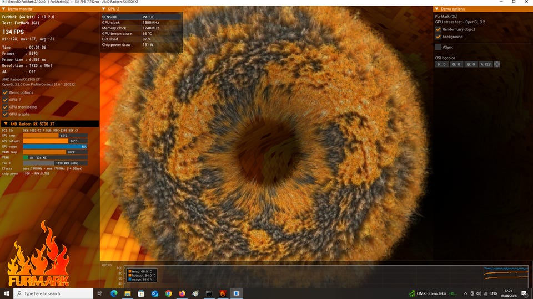533x299 pixels.
Task: Open the clock and date flyout
Action: point(509,293)
